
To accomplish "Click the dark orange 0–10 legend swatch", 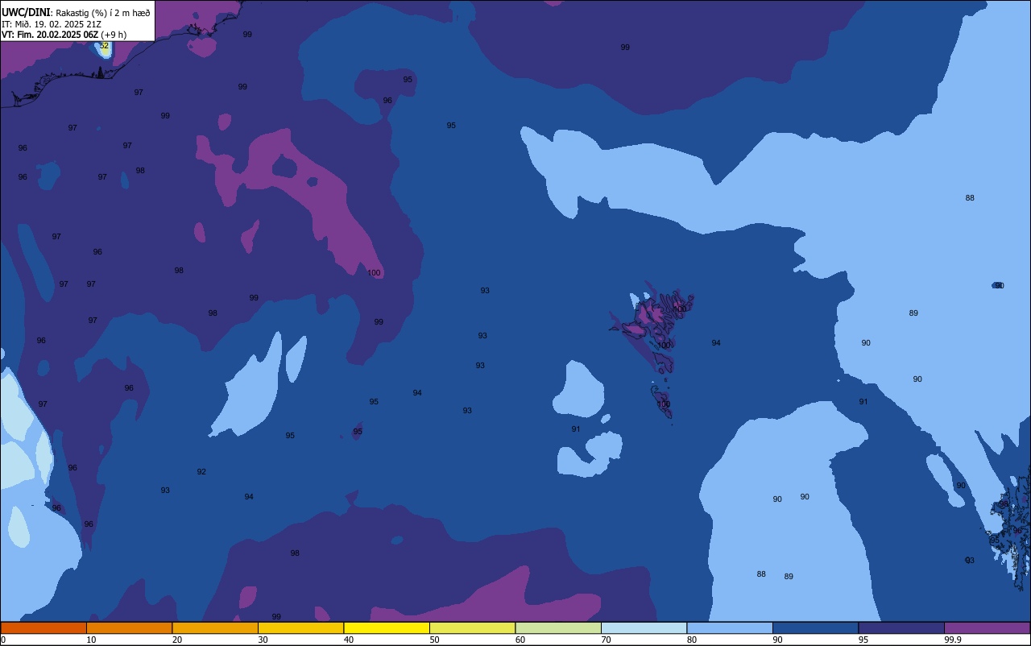I will coord(43,627).
